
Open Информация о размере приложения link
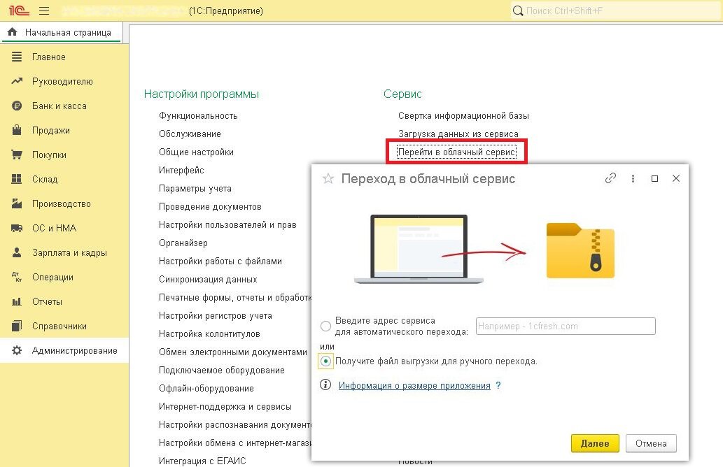[x=414, y=385]
